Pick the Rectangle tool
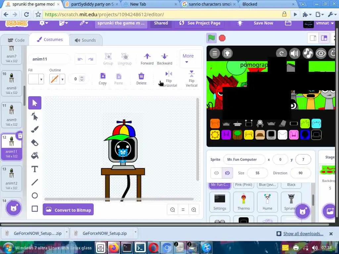 pyautogui.click(x=34, y=209)
